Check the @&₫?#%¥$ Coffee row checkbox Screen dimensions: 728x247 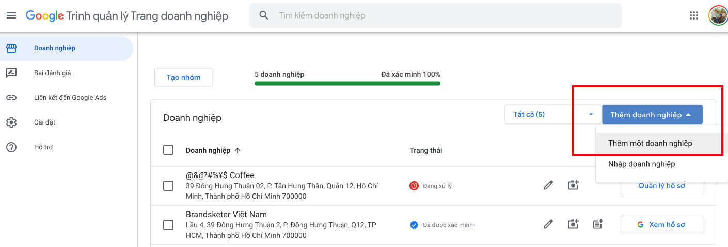pos(168,186)
